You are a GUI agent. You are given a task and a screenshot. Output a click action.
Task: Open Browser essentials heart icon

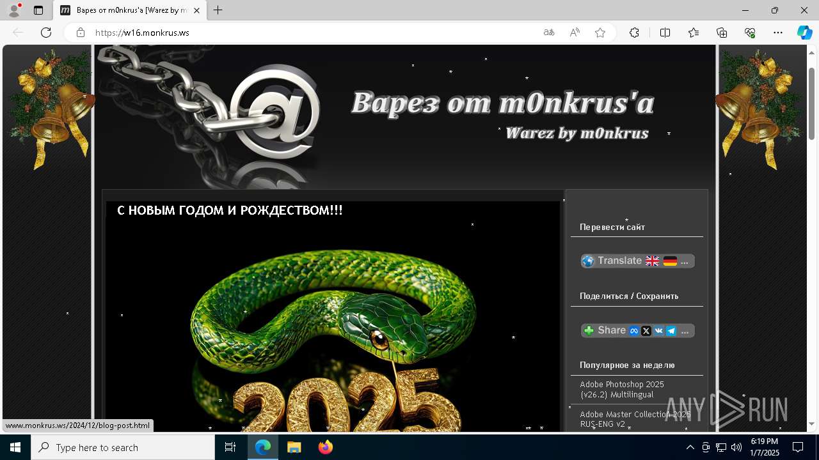(x=750, y=33)
